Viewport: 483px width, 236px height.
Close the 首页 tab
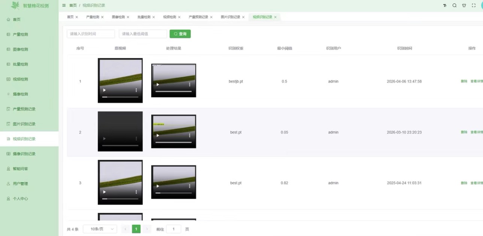(x=77, y=17)
